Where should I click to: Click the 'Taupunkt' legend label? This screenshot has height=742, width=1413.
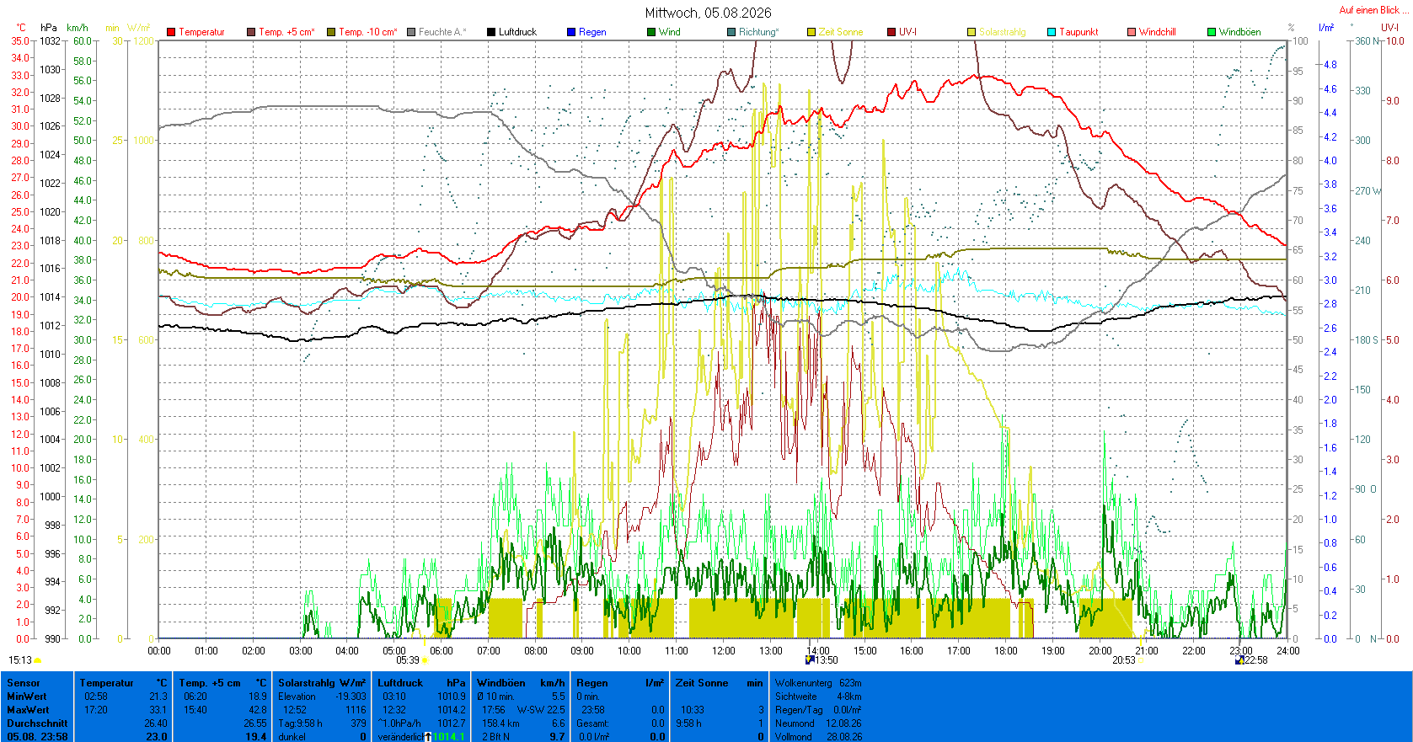click(1078, 32)
